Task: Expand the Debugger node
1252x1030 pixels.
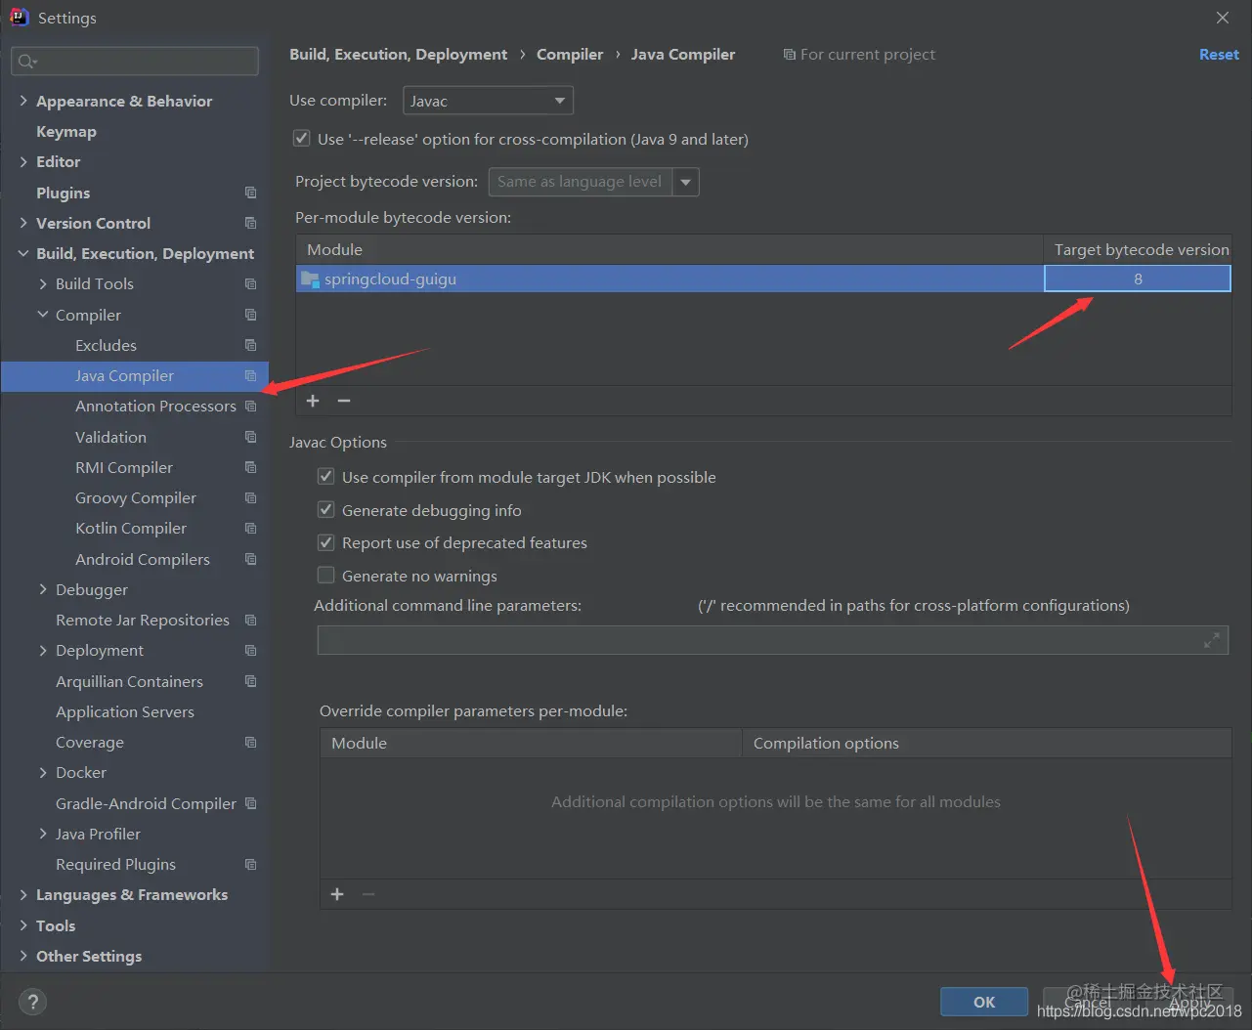Action: click(43, 589)
